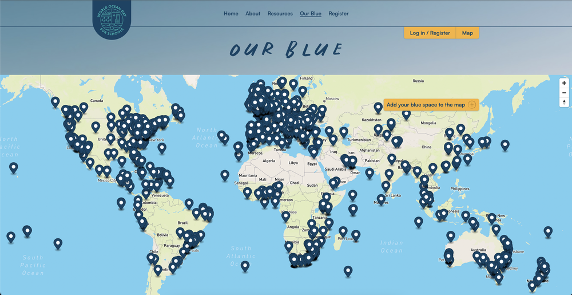572x295 pixels.
Task: Click the map pin at Port Louis
Action: pyautogui.click(x=356, y=235)
